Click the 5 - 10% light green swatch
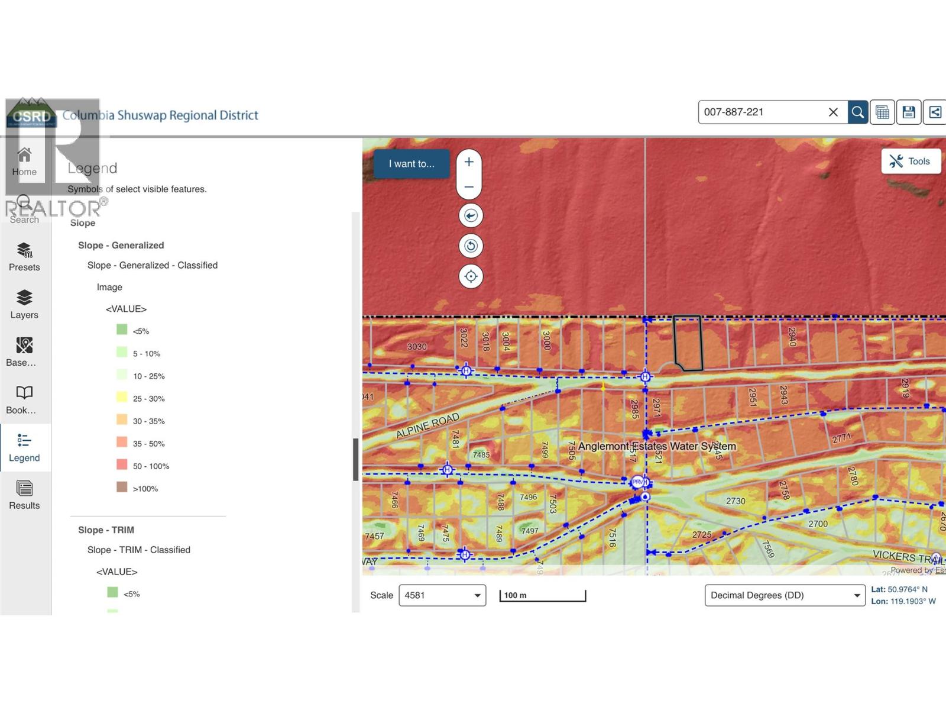This screenshot has width=946, height=710. point(122,352)
